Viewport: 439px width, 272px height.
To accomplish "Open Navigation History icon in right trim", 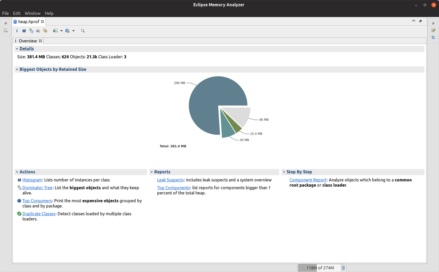I will click(434, 37).
